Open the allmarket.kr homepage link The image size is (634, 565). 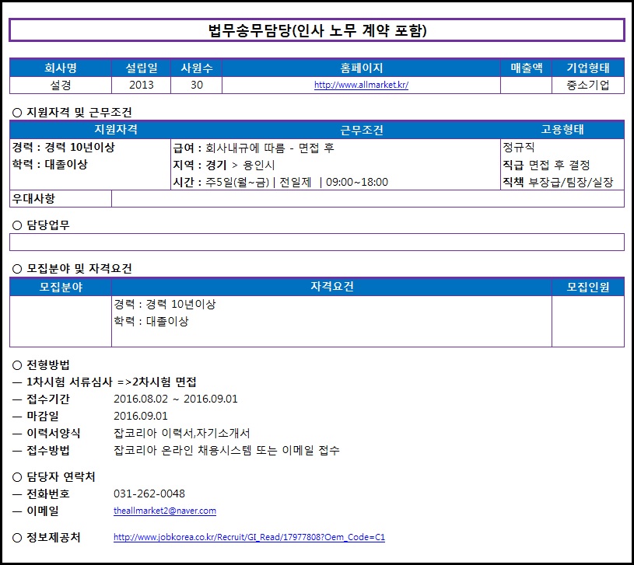361,85
